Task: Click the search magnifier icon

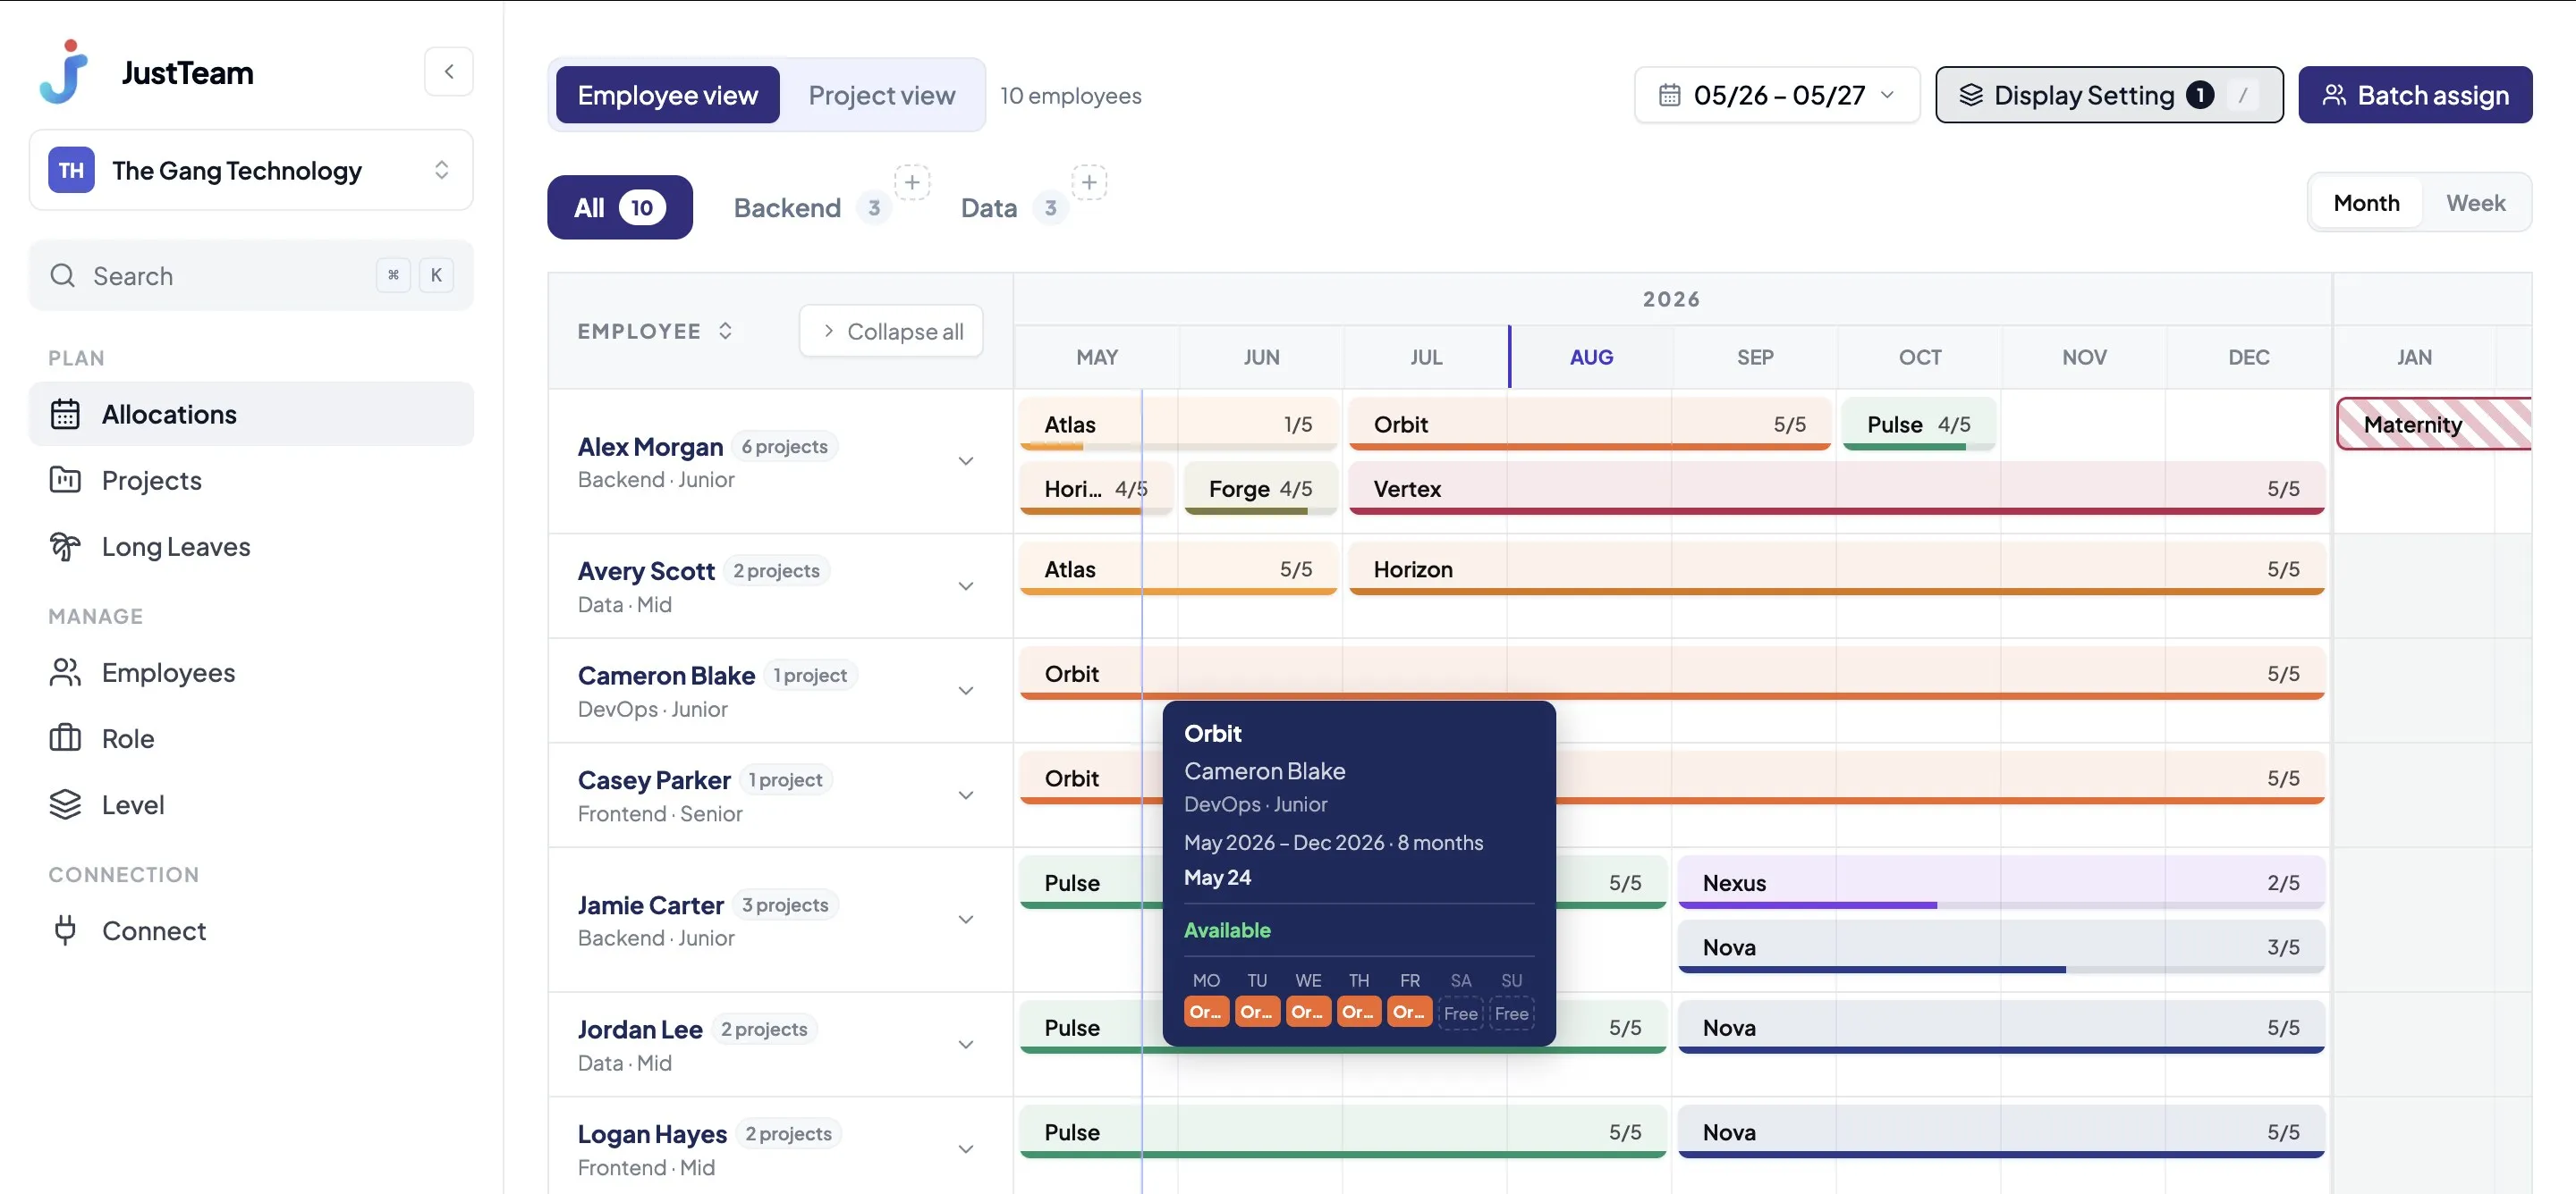Action: 63,276
